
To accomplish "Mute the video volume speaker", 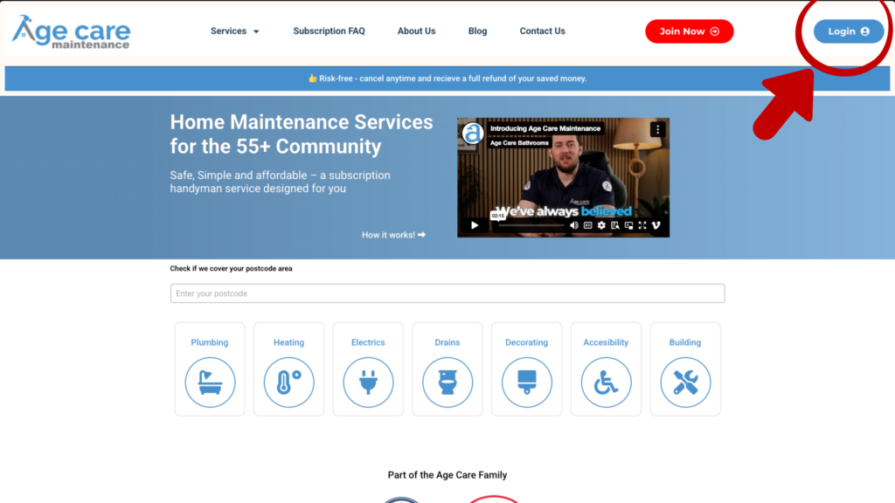I will [574, 225].
